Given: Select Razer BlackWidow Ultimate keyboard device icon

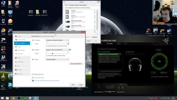Looking at the screenshot, I should click(110, 87).
